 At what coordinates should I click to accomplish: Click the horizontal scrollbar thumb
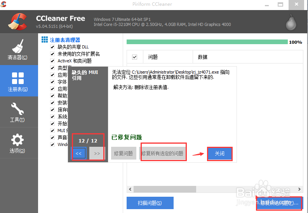click(x=165, y=189)
